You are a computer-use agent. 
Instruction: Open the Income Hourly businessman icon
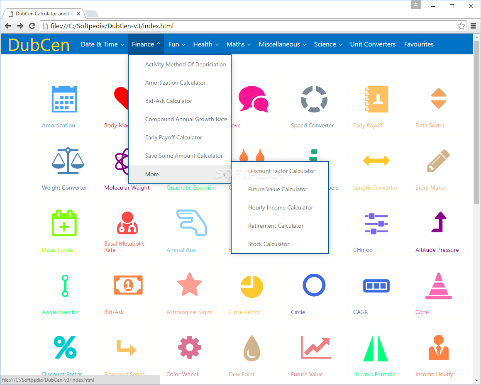tap(438, 347)
